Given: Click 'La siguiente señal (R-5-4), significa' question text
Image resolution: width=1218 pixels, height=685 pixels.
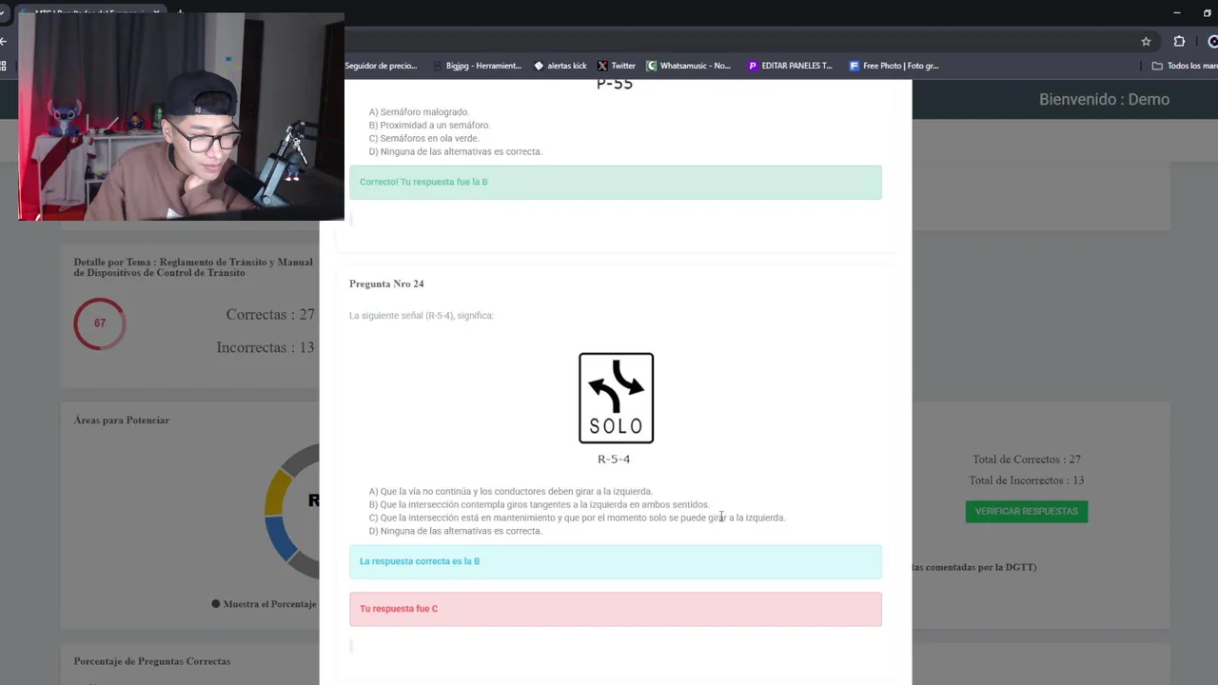Looking at the screenshot, I should pyautogui.click(x=422, y=316).
